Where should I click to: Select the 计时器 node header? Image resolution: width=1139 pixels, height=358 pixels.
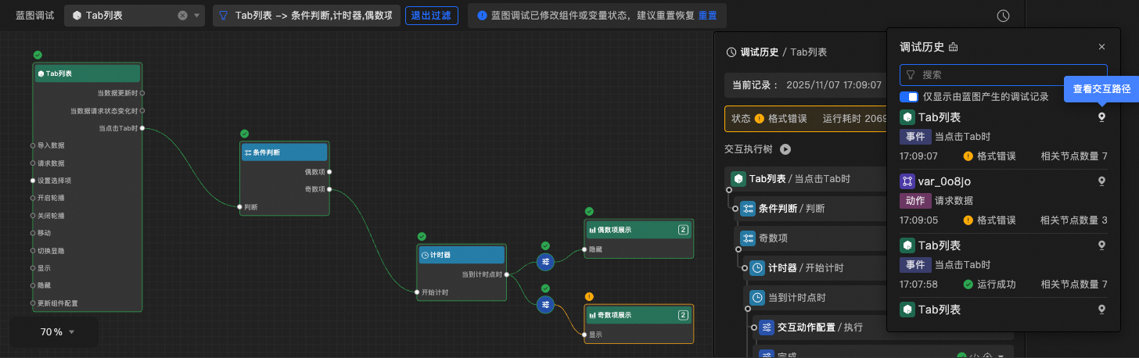[x=462, y=255]
